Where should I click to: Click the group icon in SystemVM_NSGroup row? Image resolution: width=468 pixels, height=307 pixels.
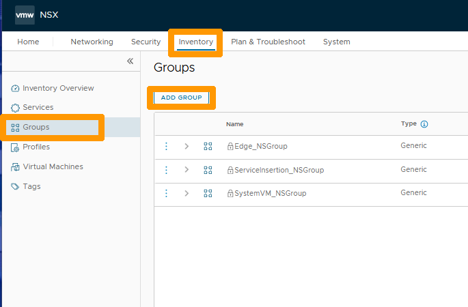tap(208, 193)
